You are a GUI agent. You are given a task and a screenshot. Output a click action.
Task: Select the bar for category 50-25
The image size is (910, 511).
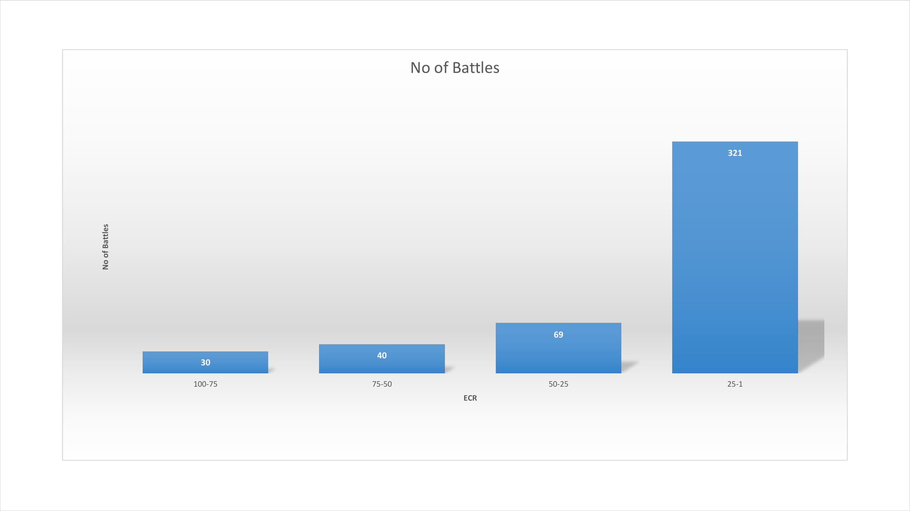(x=559, y=348)
